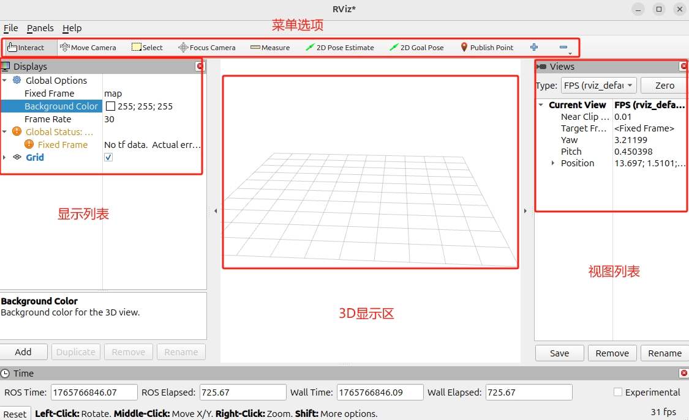Close the Displays panel
Viewport: 689px width, 420px height.
tap(200, 66)
